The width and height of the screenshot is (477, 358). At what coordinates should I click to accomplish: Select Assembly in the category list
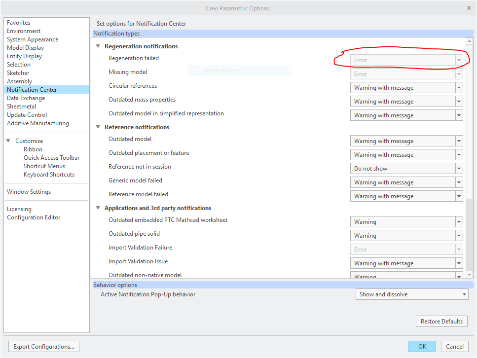click(19, 81)
